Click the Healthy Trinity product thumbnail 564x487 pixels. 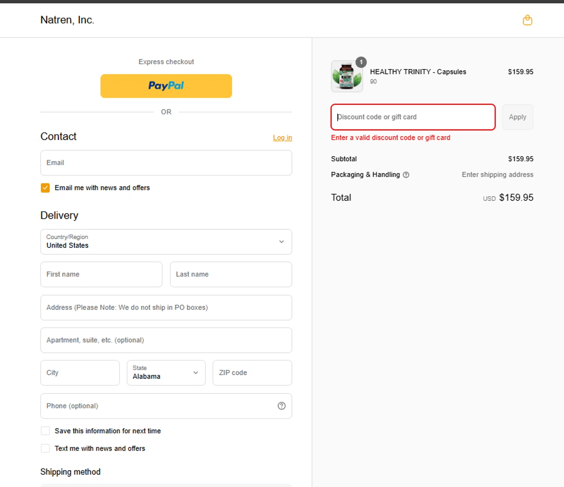tap(347, 76)
